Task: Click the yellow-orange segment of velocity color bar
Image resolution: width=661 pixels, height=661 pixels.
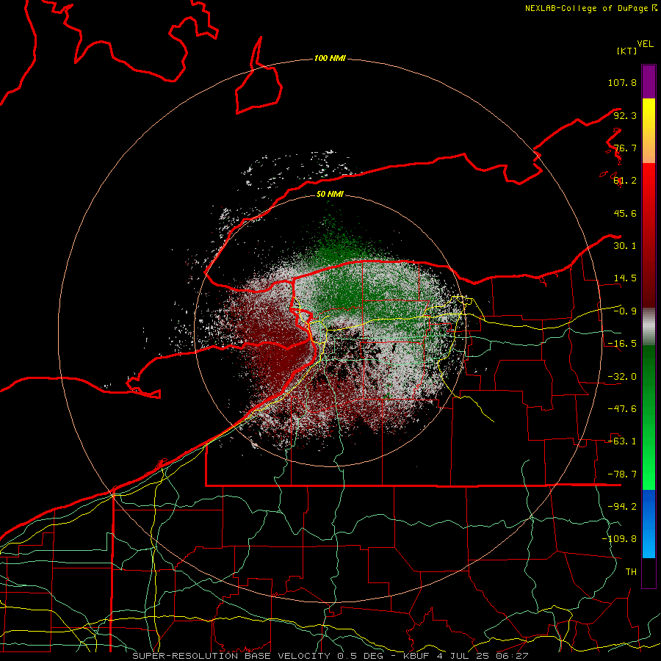Action: [649, 131]
